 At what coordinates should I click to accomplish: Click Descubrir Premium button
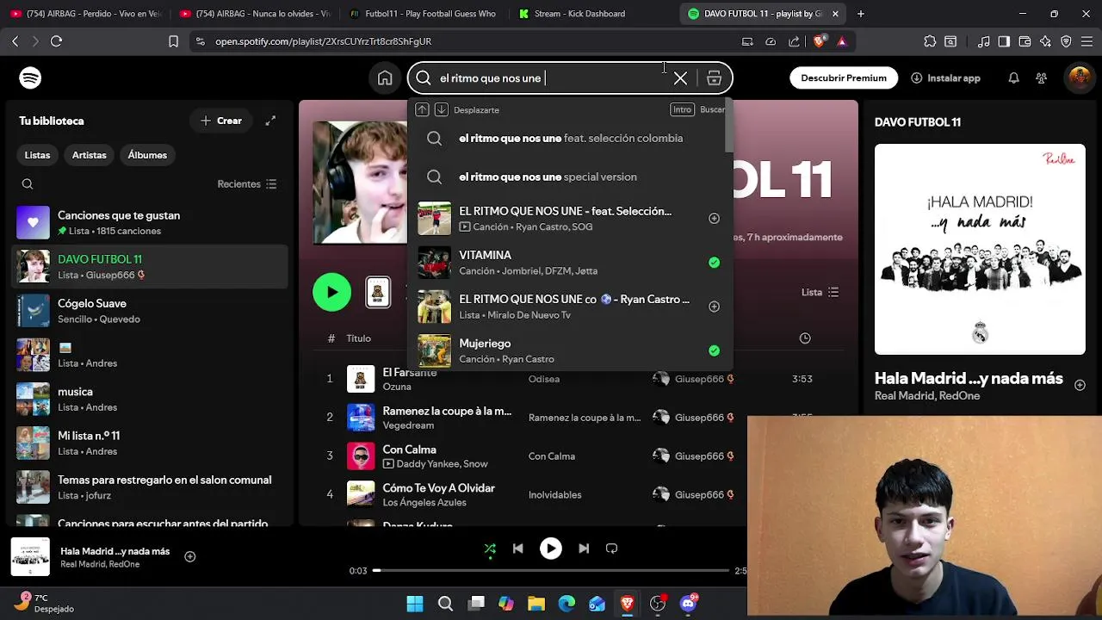click(x=844, y=77)
